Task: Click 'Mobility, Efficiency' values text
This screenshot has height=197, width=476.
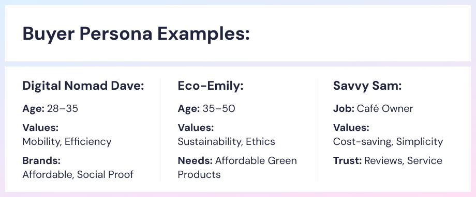Action: tap(67, 141)
